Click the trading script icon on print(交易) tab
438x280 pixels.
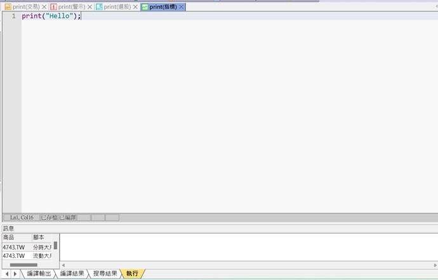pyautogui.click(x=8, y=7)
